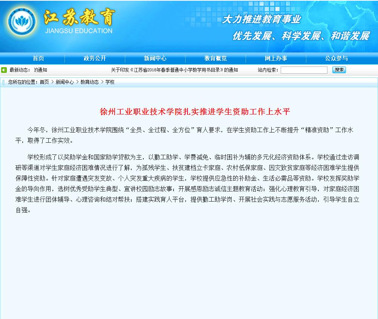The image size is (378, 319).
Task: Select 教育概览 in the main navigation
Action: tap(215, 59)
